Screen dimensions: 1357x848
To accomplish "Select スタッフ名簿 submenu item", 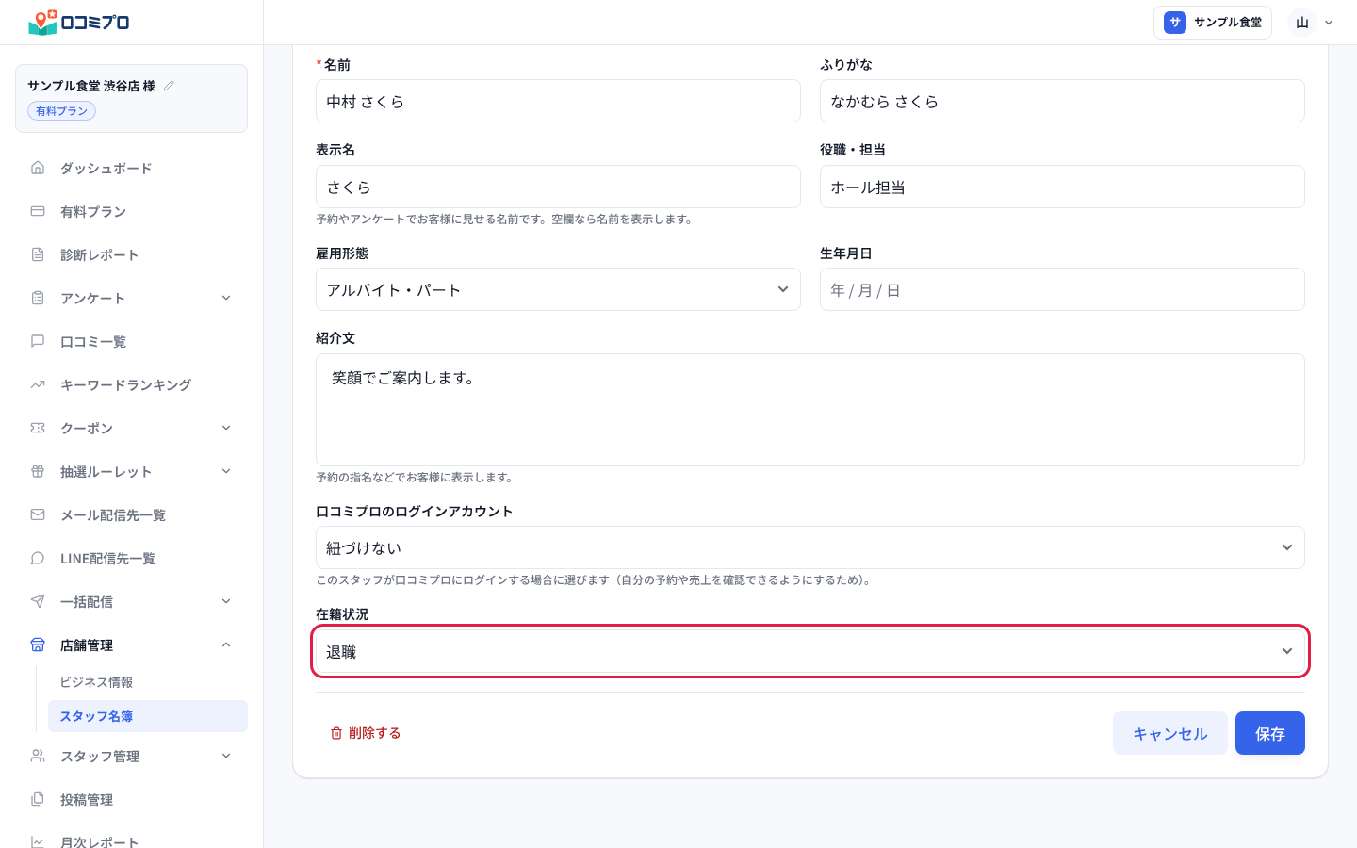I will (148, 716).
